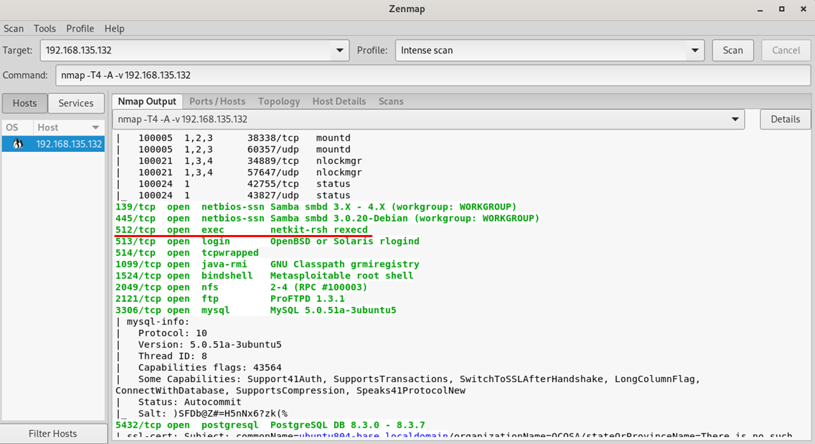Switch to the Scans tab
The height and width of the screenshot is (444, 815).
(x=391, y=101)
